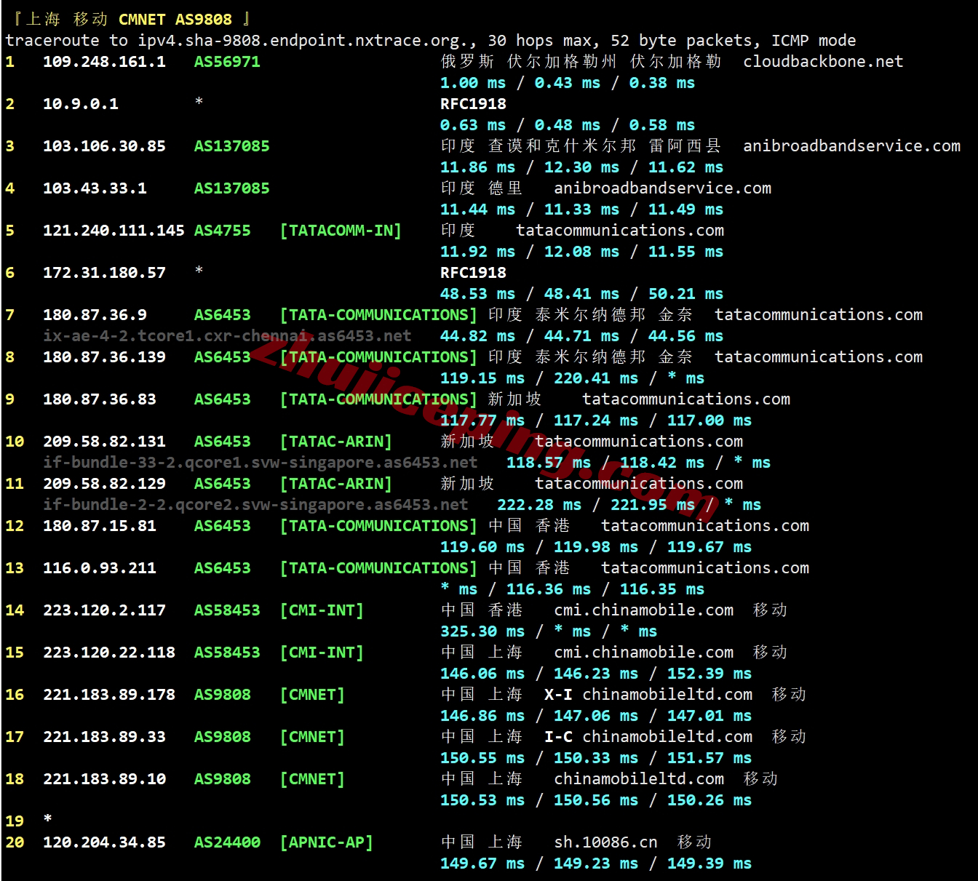Click the [TATAC-ARIN] label on hop 10
This screenshot has width=978, height=881.
pos(336,442)
